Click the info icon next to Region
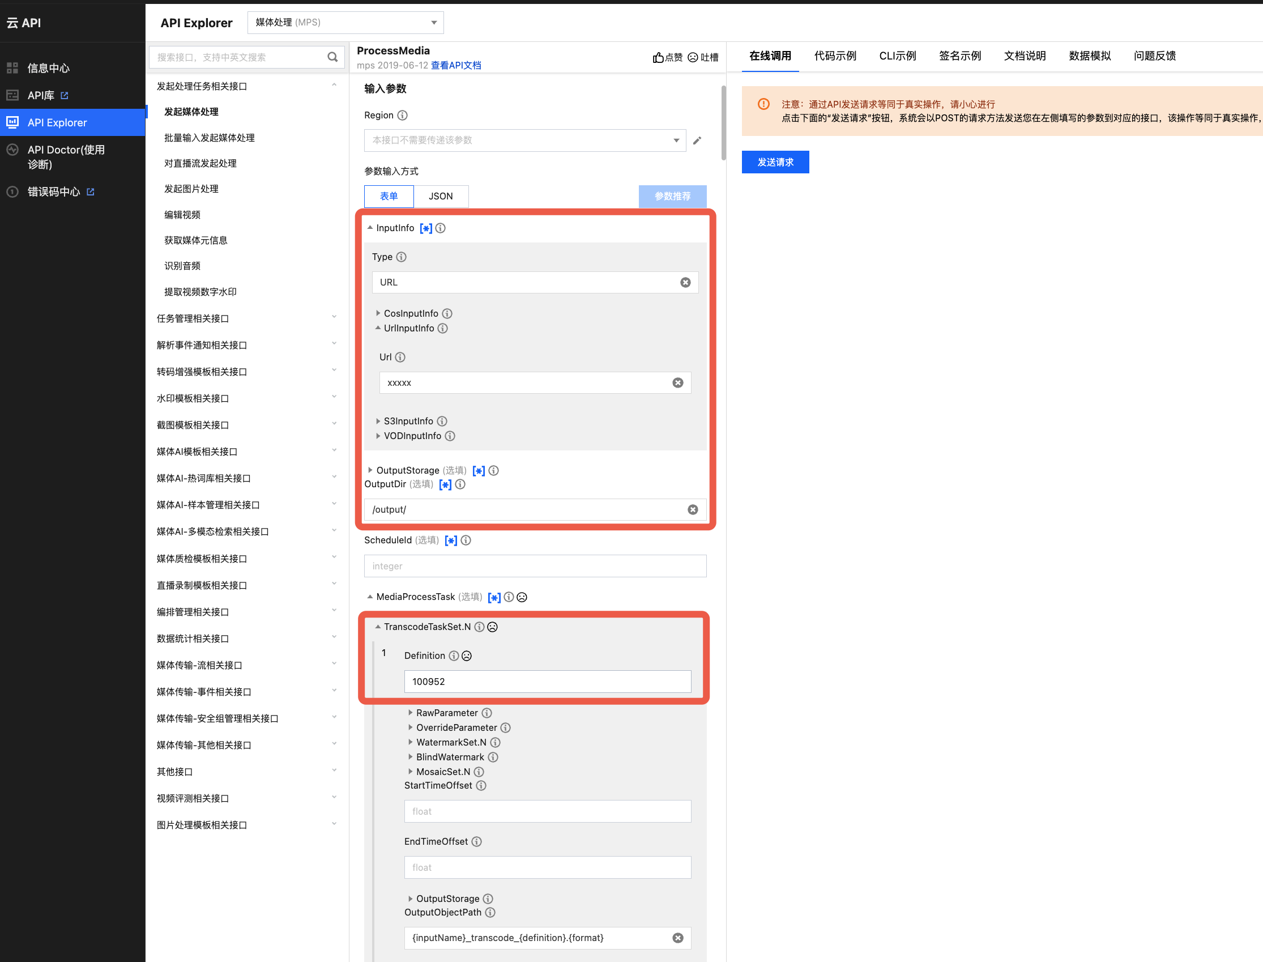The height and width of the screenshot is (962, 1263). [402, 115]
